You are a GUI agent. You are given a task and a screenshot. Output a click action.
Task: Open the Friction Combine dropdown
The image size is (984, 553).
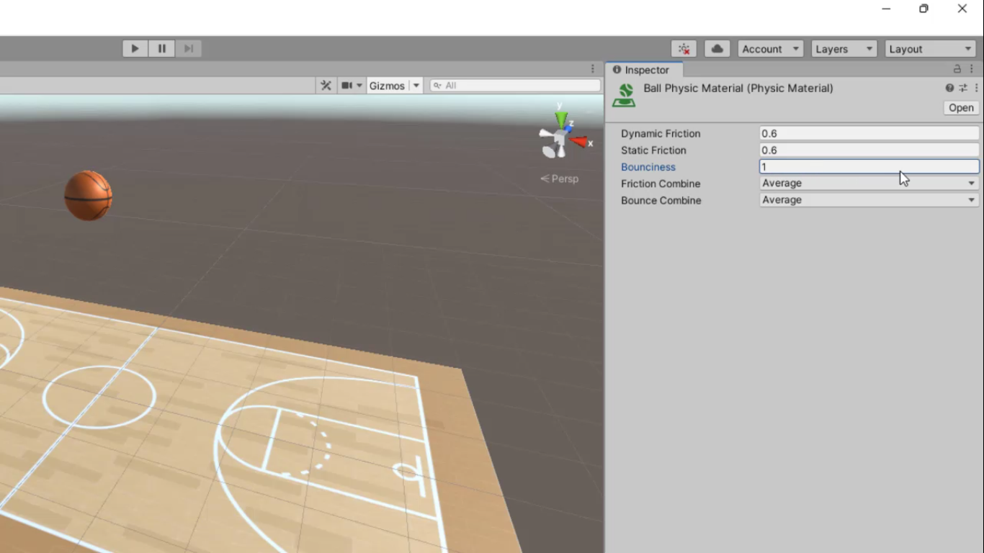869,184
